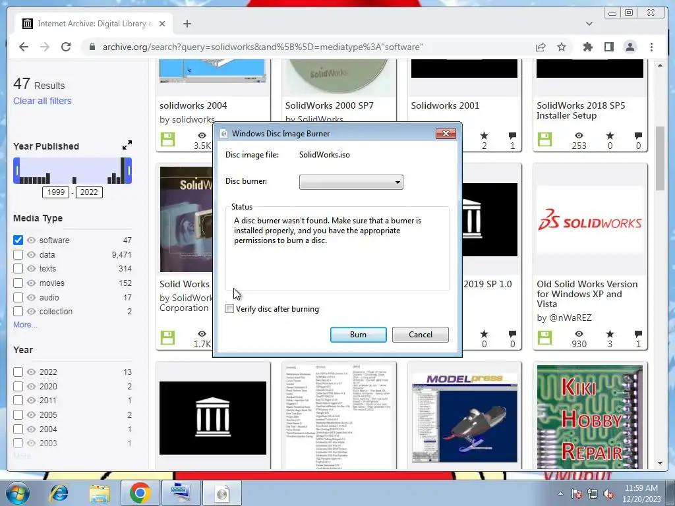Expand the Year Published histogram

coord(127,146)
